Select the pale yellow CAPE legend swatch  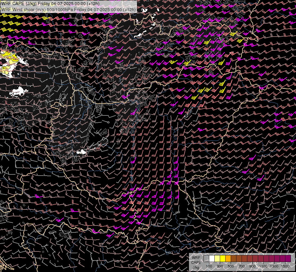click(x=217, y=258)
